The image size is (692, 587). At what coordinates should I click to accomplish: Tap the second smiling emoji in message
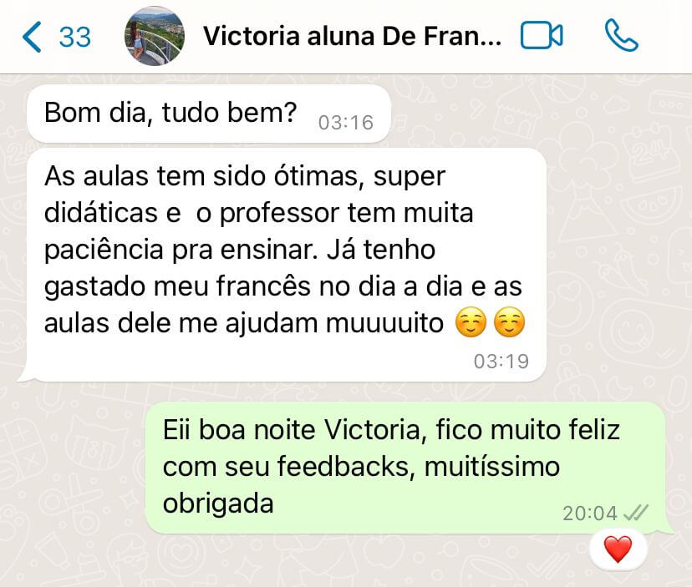[x=509, y=322]
